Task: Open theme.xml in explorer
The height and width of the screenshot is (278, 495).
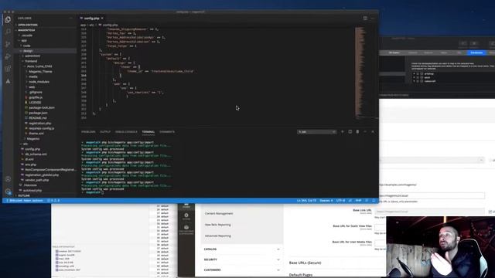Action: point(36,134)
